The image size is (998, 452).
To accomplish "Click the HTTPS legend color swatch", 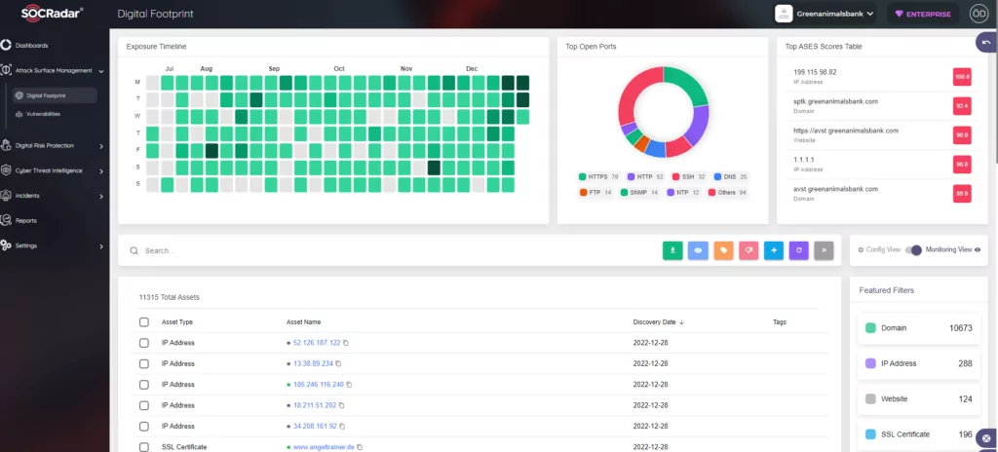I will click(582, 176).
